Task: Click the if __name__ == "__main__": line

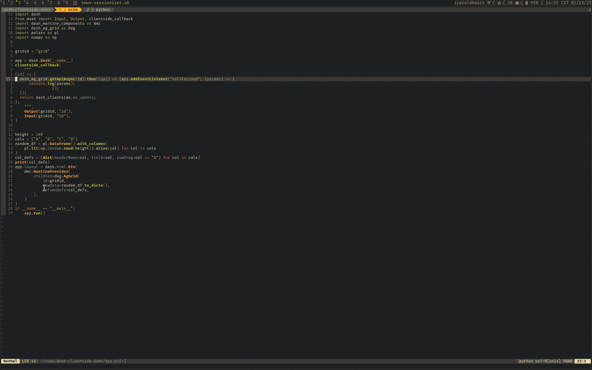Action: [45, 208]
